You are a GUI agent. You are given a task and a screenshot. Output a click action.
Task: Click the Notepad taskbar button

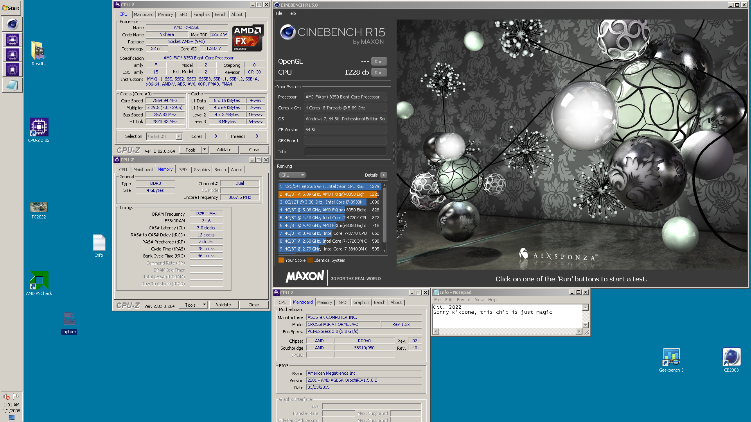click(12, 85)
